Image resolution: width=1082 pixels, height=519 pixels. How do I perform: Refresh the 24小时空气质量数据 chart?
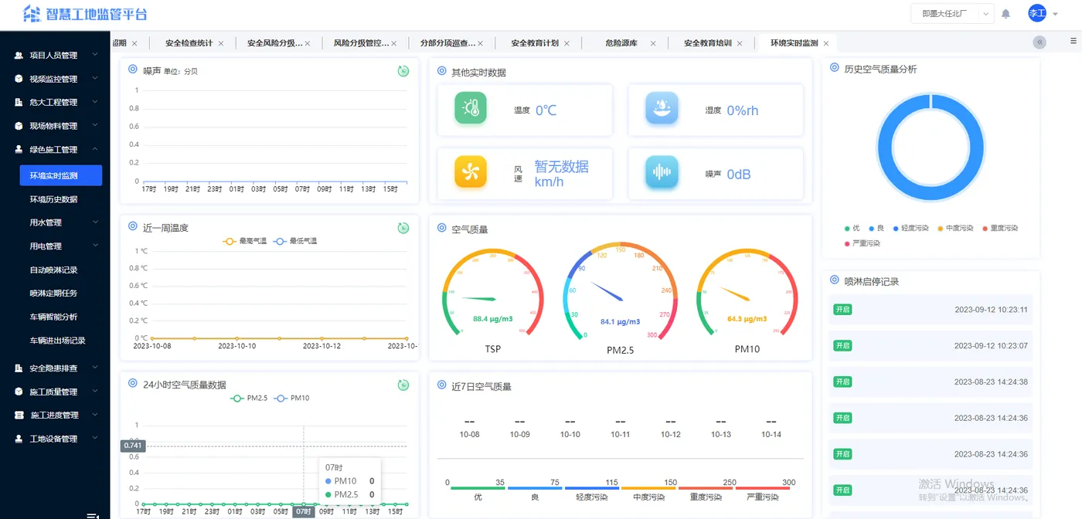coord(403,385)
